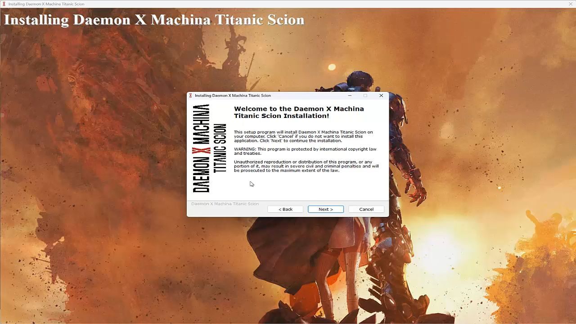Click the 'WARNING: This program is protected' text
Screen dimensions: 576x324
[x=305, y=151]
